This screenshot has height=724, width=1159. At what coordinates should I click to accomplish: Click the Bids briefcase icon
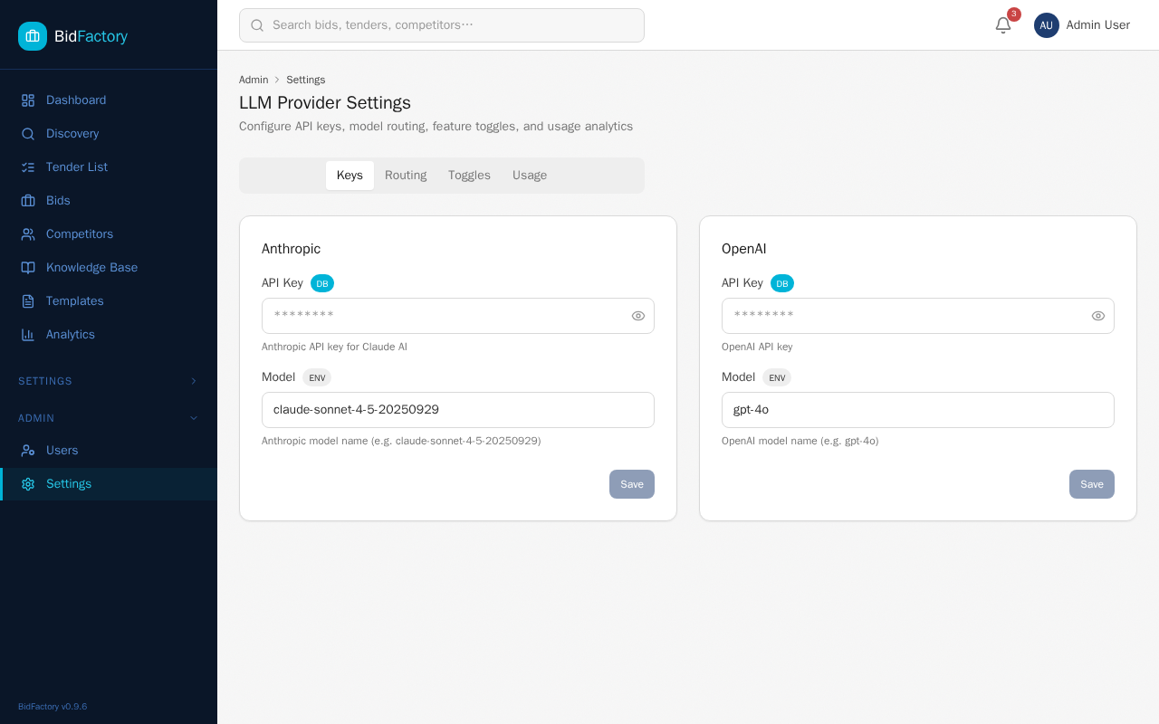tap(28, 201)
